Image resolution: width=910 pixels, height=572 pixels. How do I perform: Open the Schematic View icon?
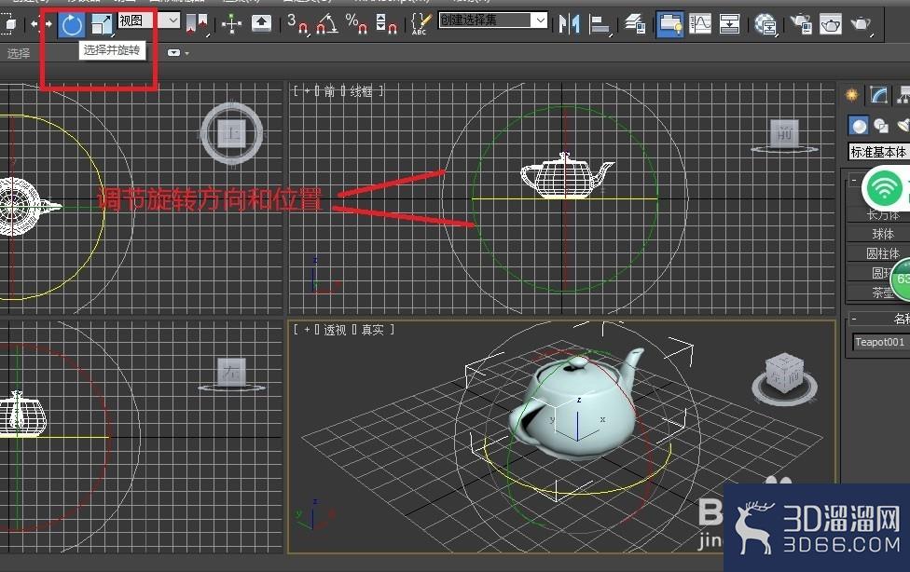tap(729, 24)
